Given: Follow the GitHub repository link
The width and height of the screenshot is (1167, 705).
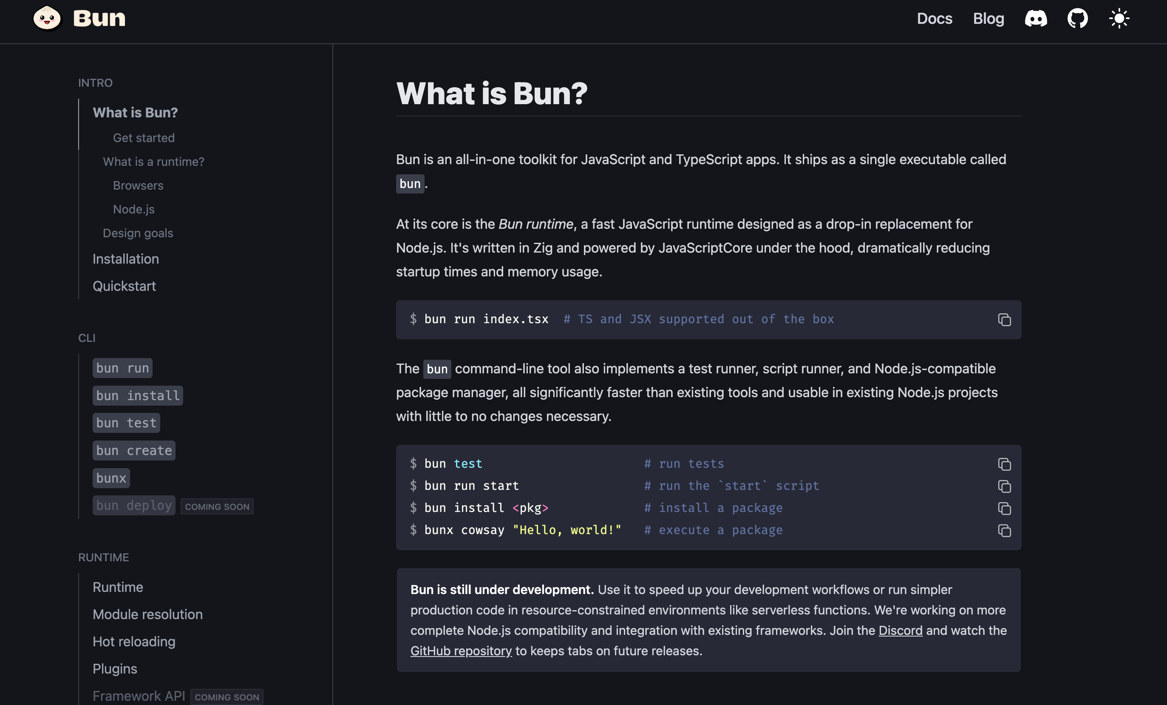Looking at the screenshot, I should [461, 651].
